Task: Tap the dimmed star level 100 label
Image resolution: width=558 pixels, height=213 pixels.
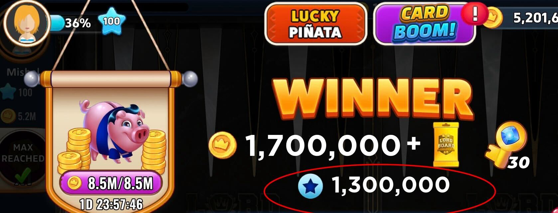Action: (x=17, y=92)
